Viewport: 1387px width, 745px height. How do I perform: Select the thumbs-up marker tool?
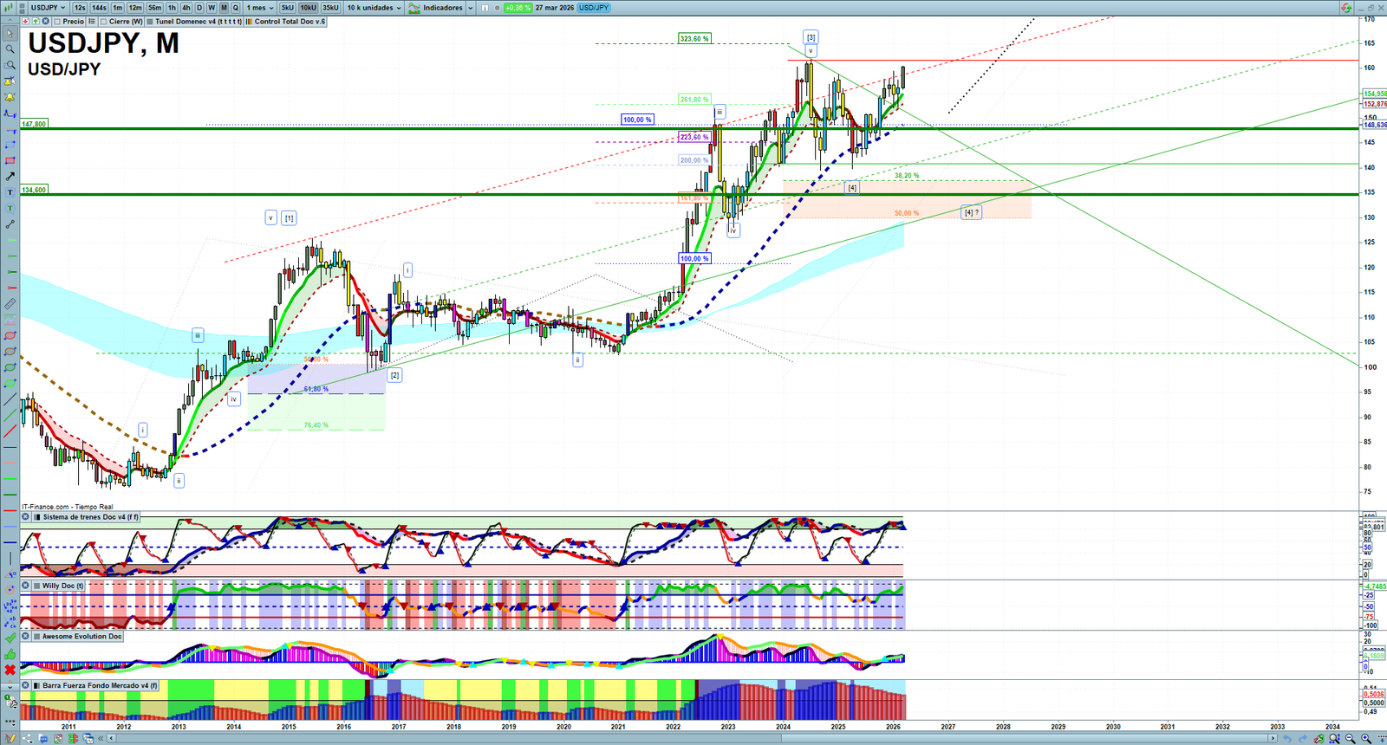click(10, 654)
